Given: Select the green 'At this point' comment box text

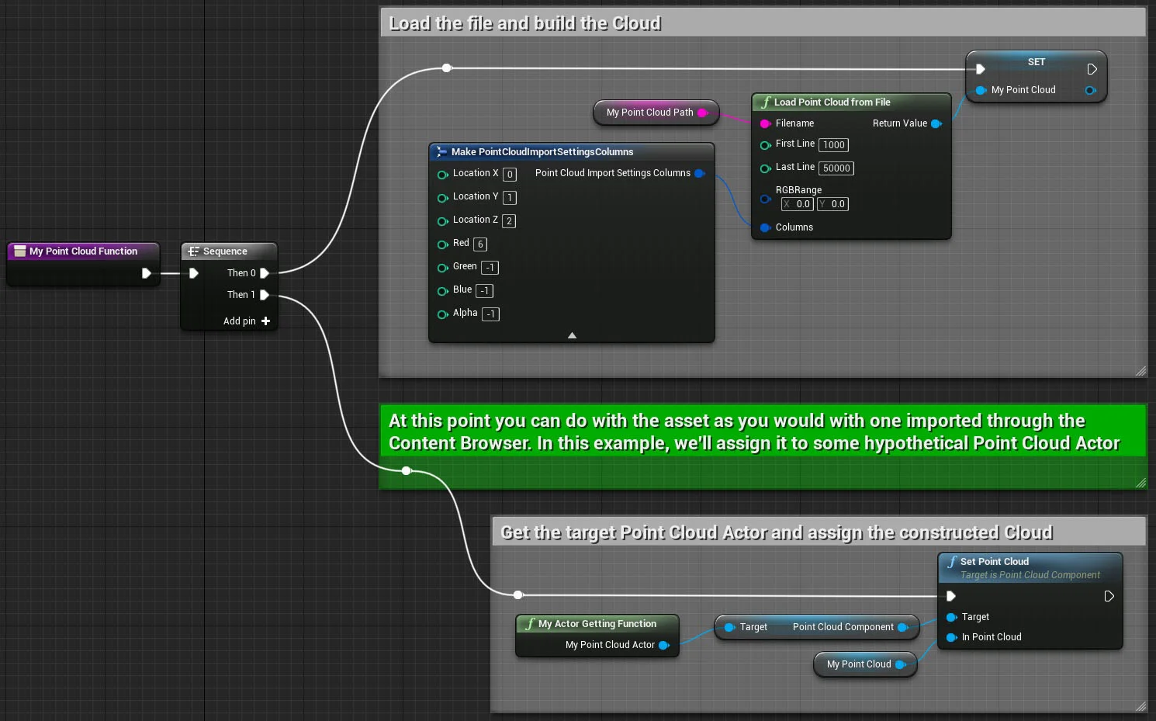Looking at the screenshot, I should pyautogui.click(x=753, y=432).
